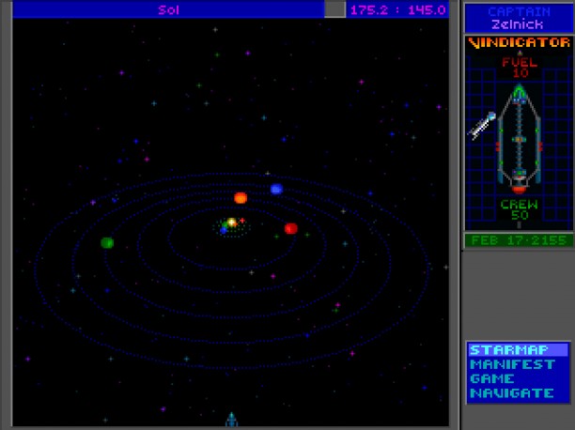Click the large blue planet near the orange one
The image size is (575, 430).
point(276,189)
